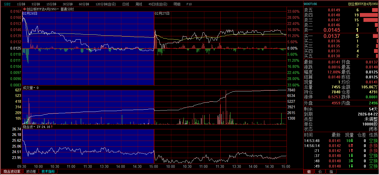Select the 技术指标 bottom tab
Screen dimensions: 379x175
pos(48,171)
